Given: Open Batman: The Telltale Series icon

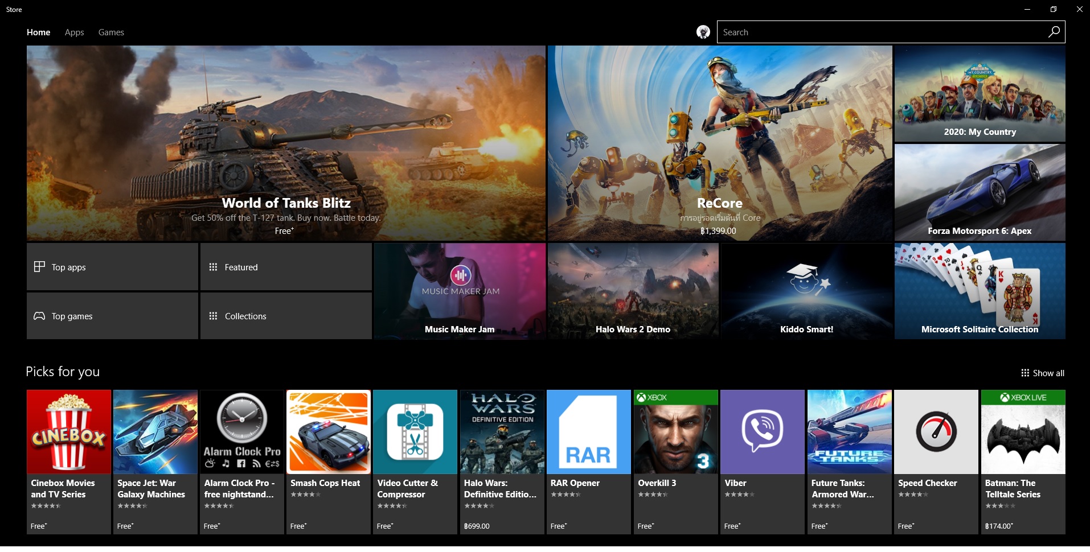Looking at the screenshot, I should pyautogui.click(x=1023, y=431).
